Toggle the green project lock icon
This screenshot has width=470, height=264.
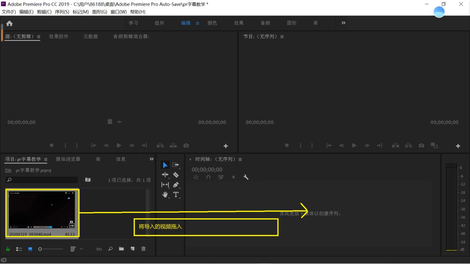(7, 249)
